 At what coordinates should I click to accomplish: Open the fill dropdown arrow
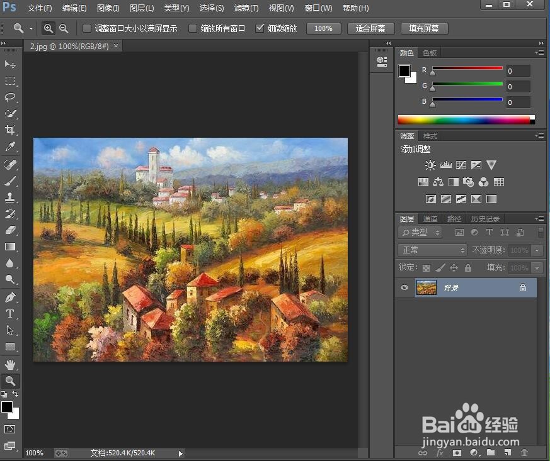coord(537,268)
